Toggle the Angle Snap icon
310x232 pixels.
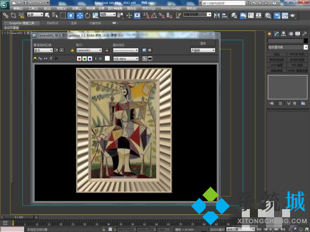point(154,15)
